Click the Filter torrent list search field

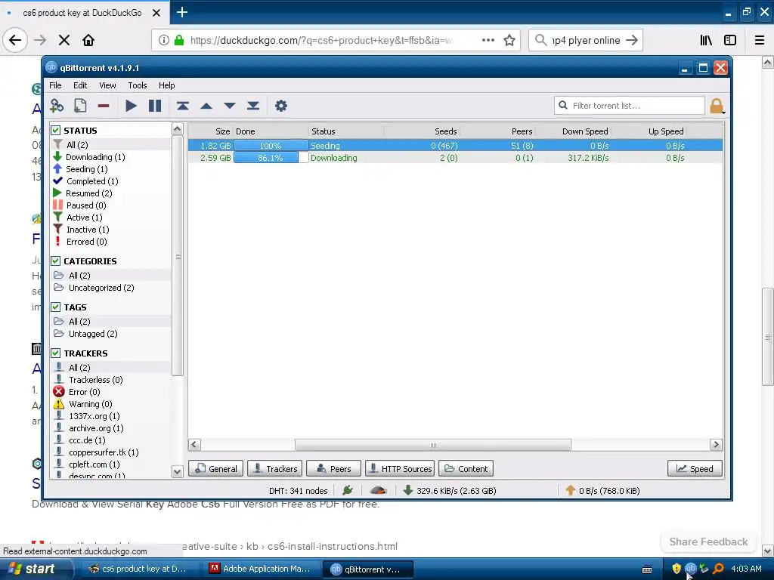630,106
